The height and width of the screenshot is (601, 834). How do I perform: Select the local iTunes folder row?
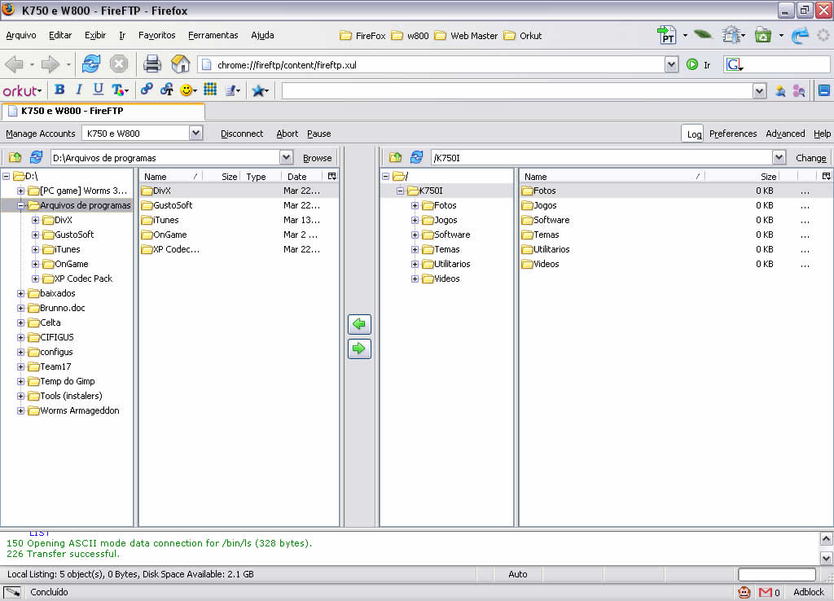click(x=239, y=220)
